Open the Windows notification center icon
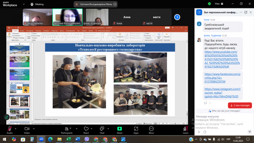 tap(248, 139)
